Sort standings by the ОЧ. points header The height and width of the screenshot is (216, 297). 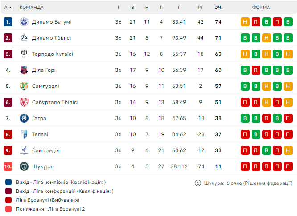[x=219, y=8]
